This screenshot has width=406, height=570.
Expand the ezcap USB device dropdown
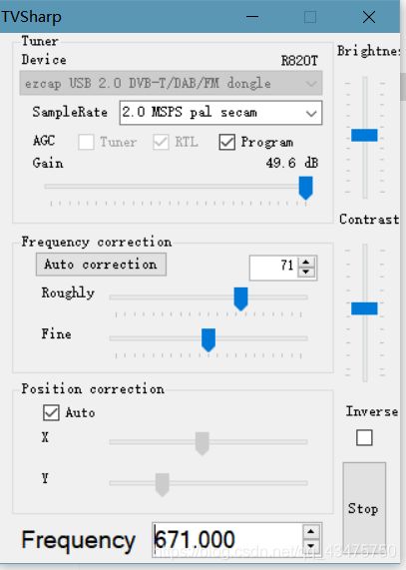tap(171, 83)
